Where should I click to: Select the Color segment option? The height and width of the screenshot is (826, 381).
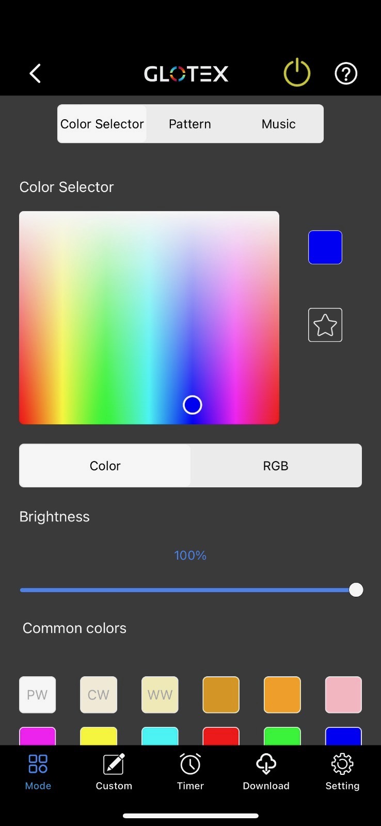click(105, 466)
